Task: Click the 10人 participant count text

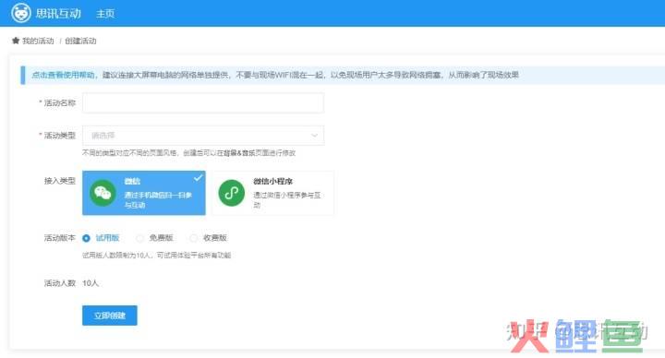Action: [x=91, y=283]
